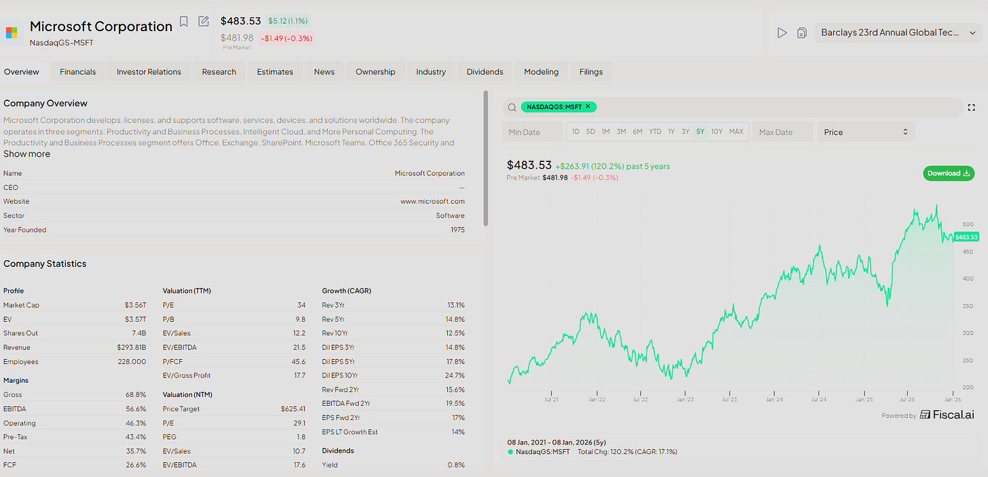Remove the NASDAQGS:MSFT ticker chip

point(588,106)
